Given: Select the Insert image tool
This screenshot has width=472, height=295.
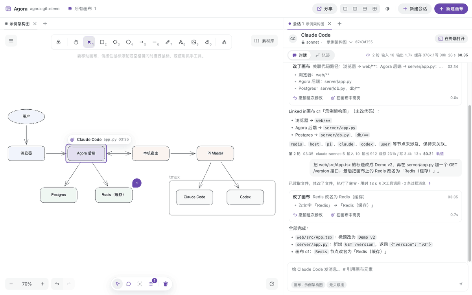Looking at the screenshot, I should pyautogui.click(x=194, y=42).
